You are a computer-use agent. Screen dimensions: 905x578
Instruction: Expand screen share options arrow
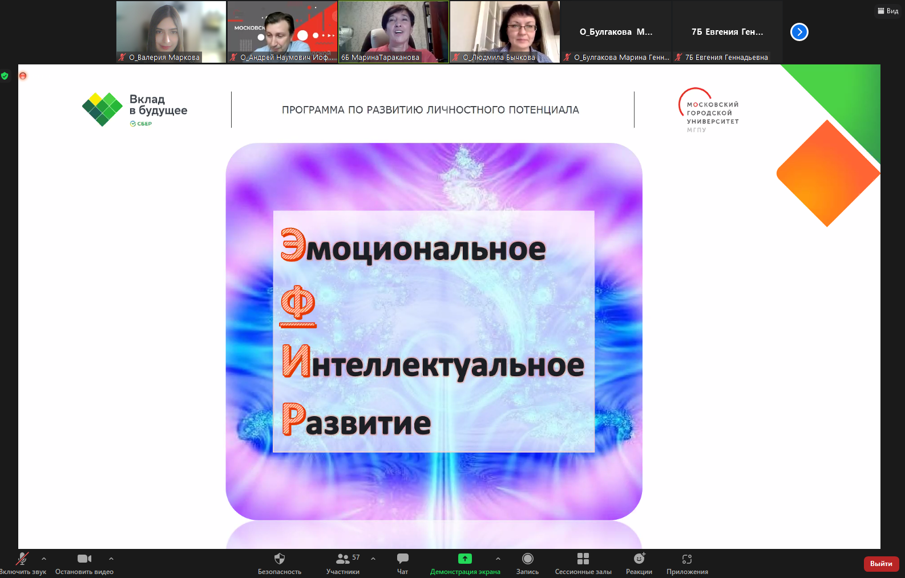[498, 559]
